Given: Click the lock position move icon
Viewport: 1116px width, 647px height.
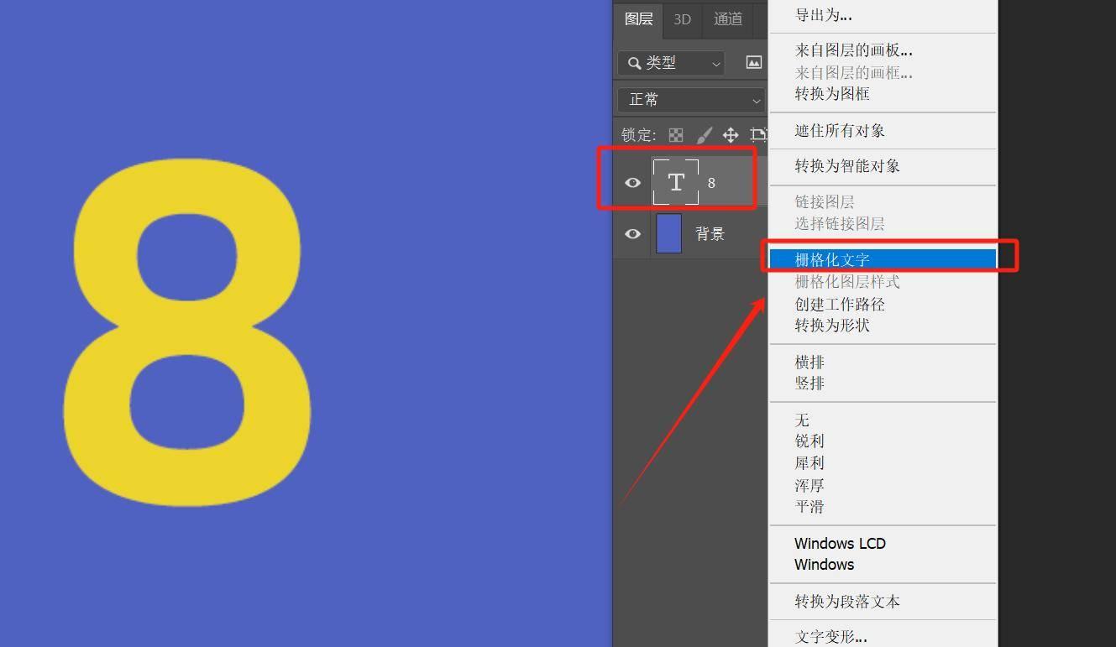Looking at the screenshot, I should (731, 135).
